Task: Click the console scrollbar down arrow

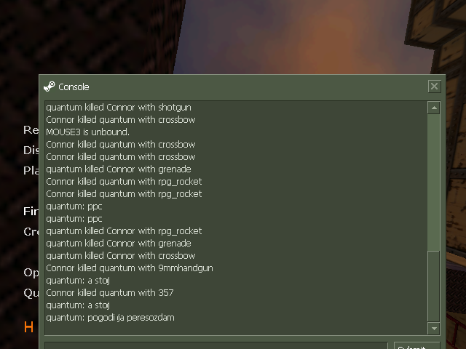Action: [434, 328]
